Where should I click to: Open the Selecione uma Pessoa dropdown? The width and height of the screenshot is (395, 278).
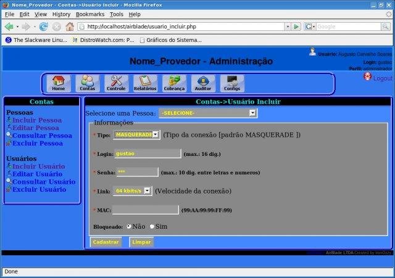[x=208, y=113]
